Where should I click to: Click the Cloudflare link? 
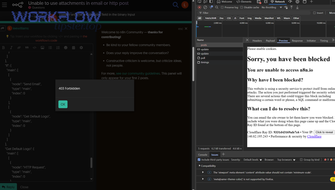[314, 136]
